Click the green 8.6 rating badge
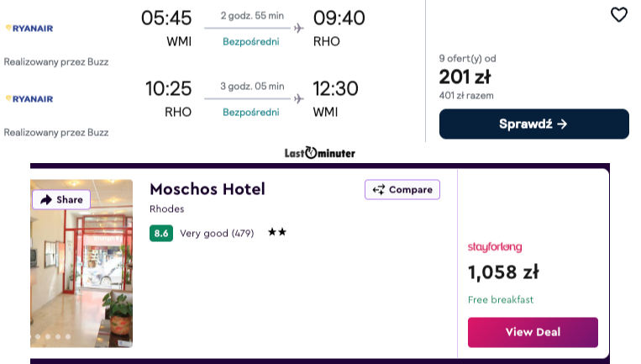Screen dimensions: 641x364 click(161, 233)
